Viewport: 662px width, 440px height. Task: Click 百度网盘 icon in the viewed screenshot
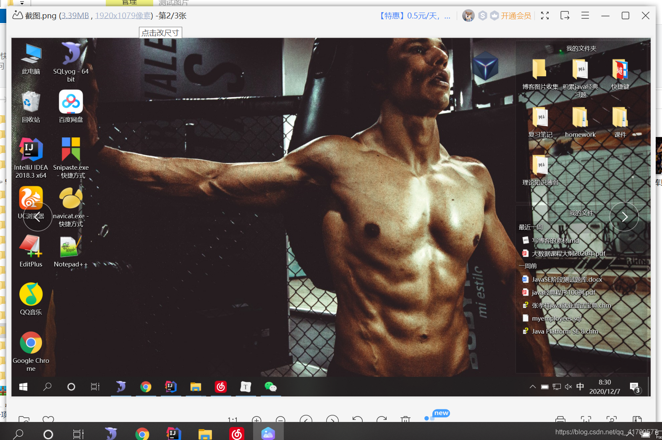click(x=71, y=106)
